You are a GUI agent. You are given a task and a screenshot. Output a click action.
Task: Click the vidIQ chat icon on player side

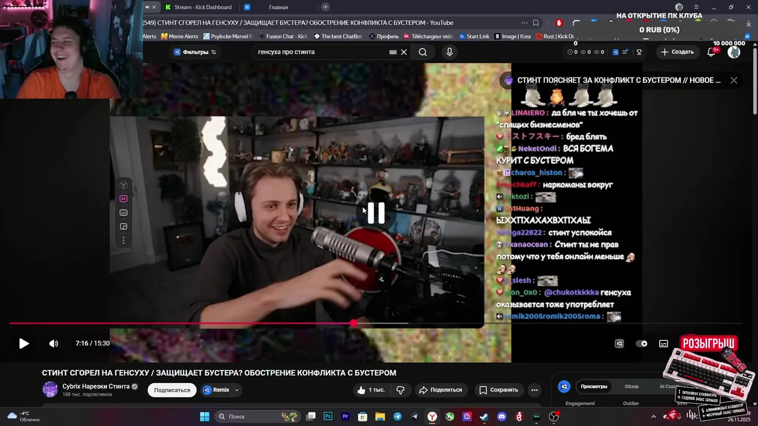pos(123,199)
